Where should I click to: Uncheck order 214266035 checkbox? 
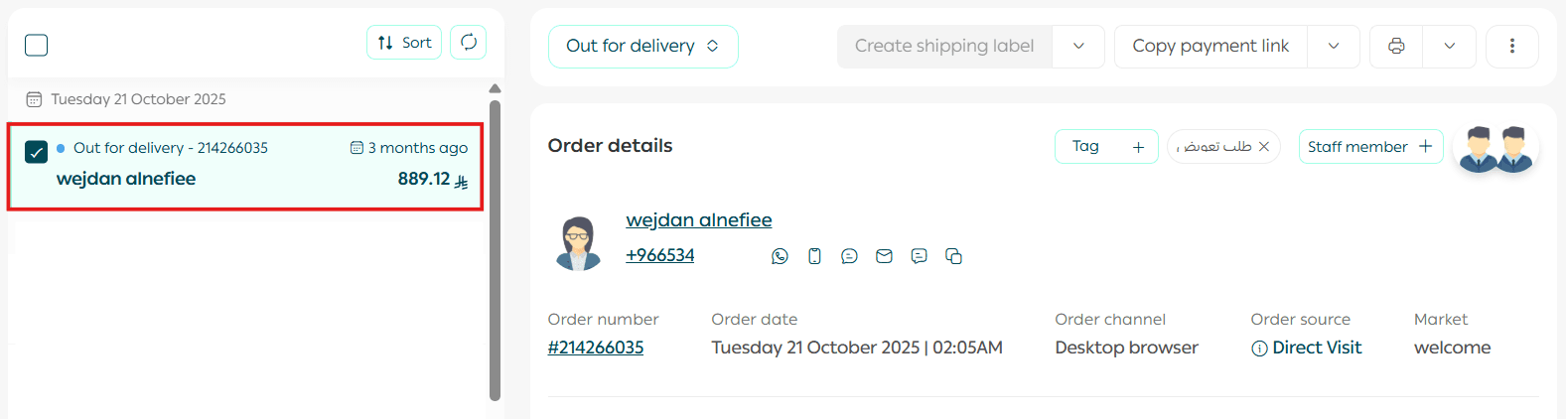pyautogui.click(x=36, y=152)
